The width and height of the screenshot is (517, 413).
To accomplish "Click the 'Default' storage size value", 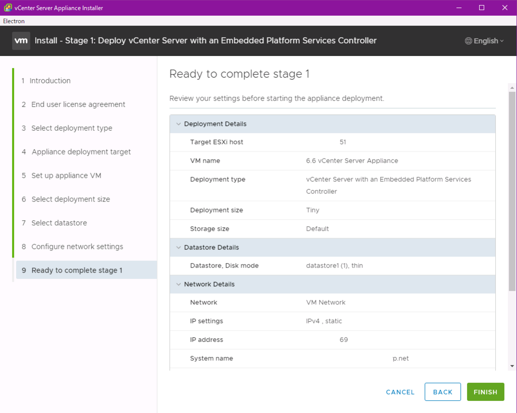I will tap(317, 229).
